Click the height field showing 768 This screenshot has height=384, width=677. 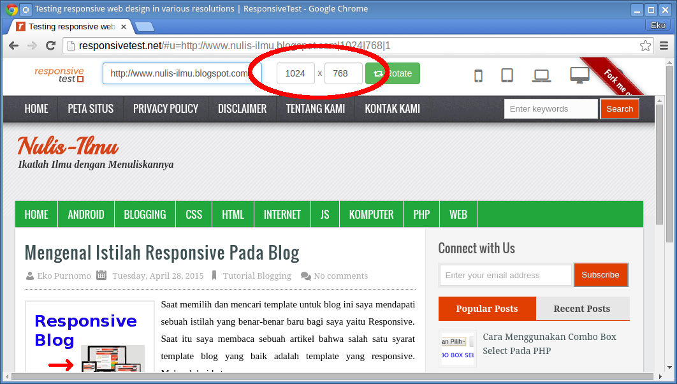click(x=343, y=73)
